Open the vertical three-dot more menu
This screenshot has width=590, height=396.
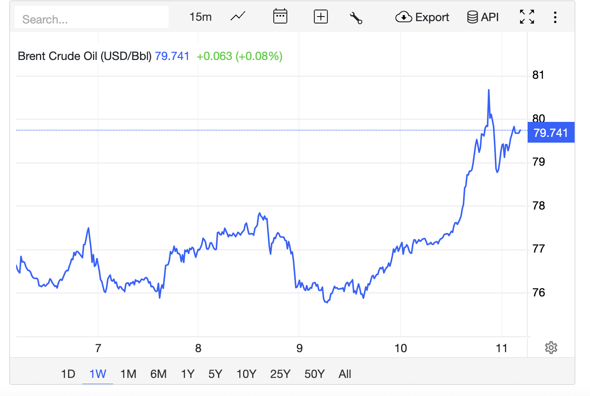[555, 17]
